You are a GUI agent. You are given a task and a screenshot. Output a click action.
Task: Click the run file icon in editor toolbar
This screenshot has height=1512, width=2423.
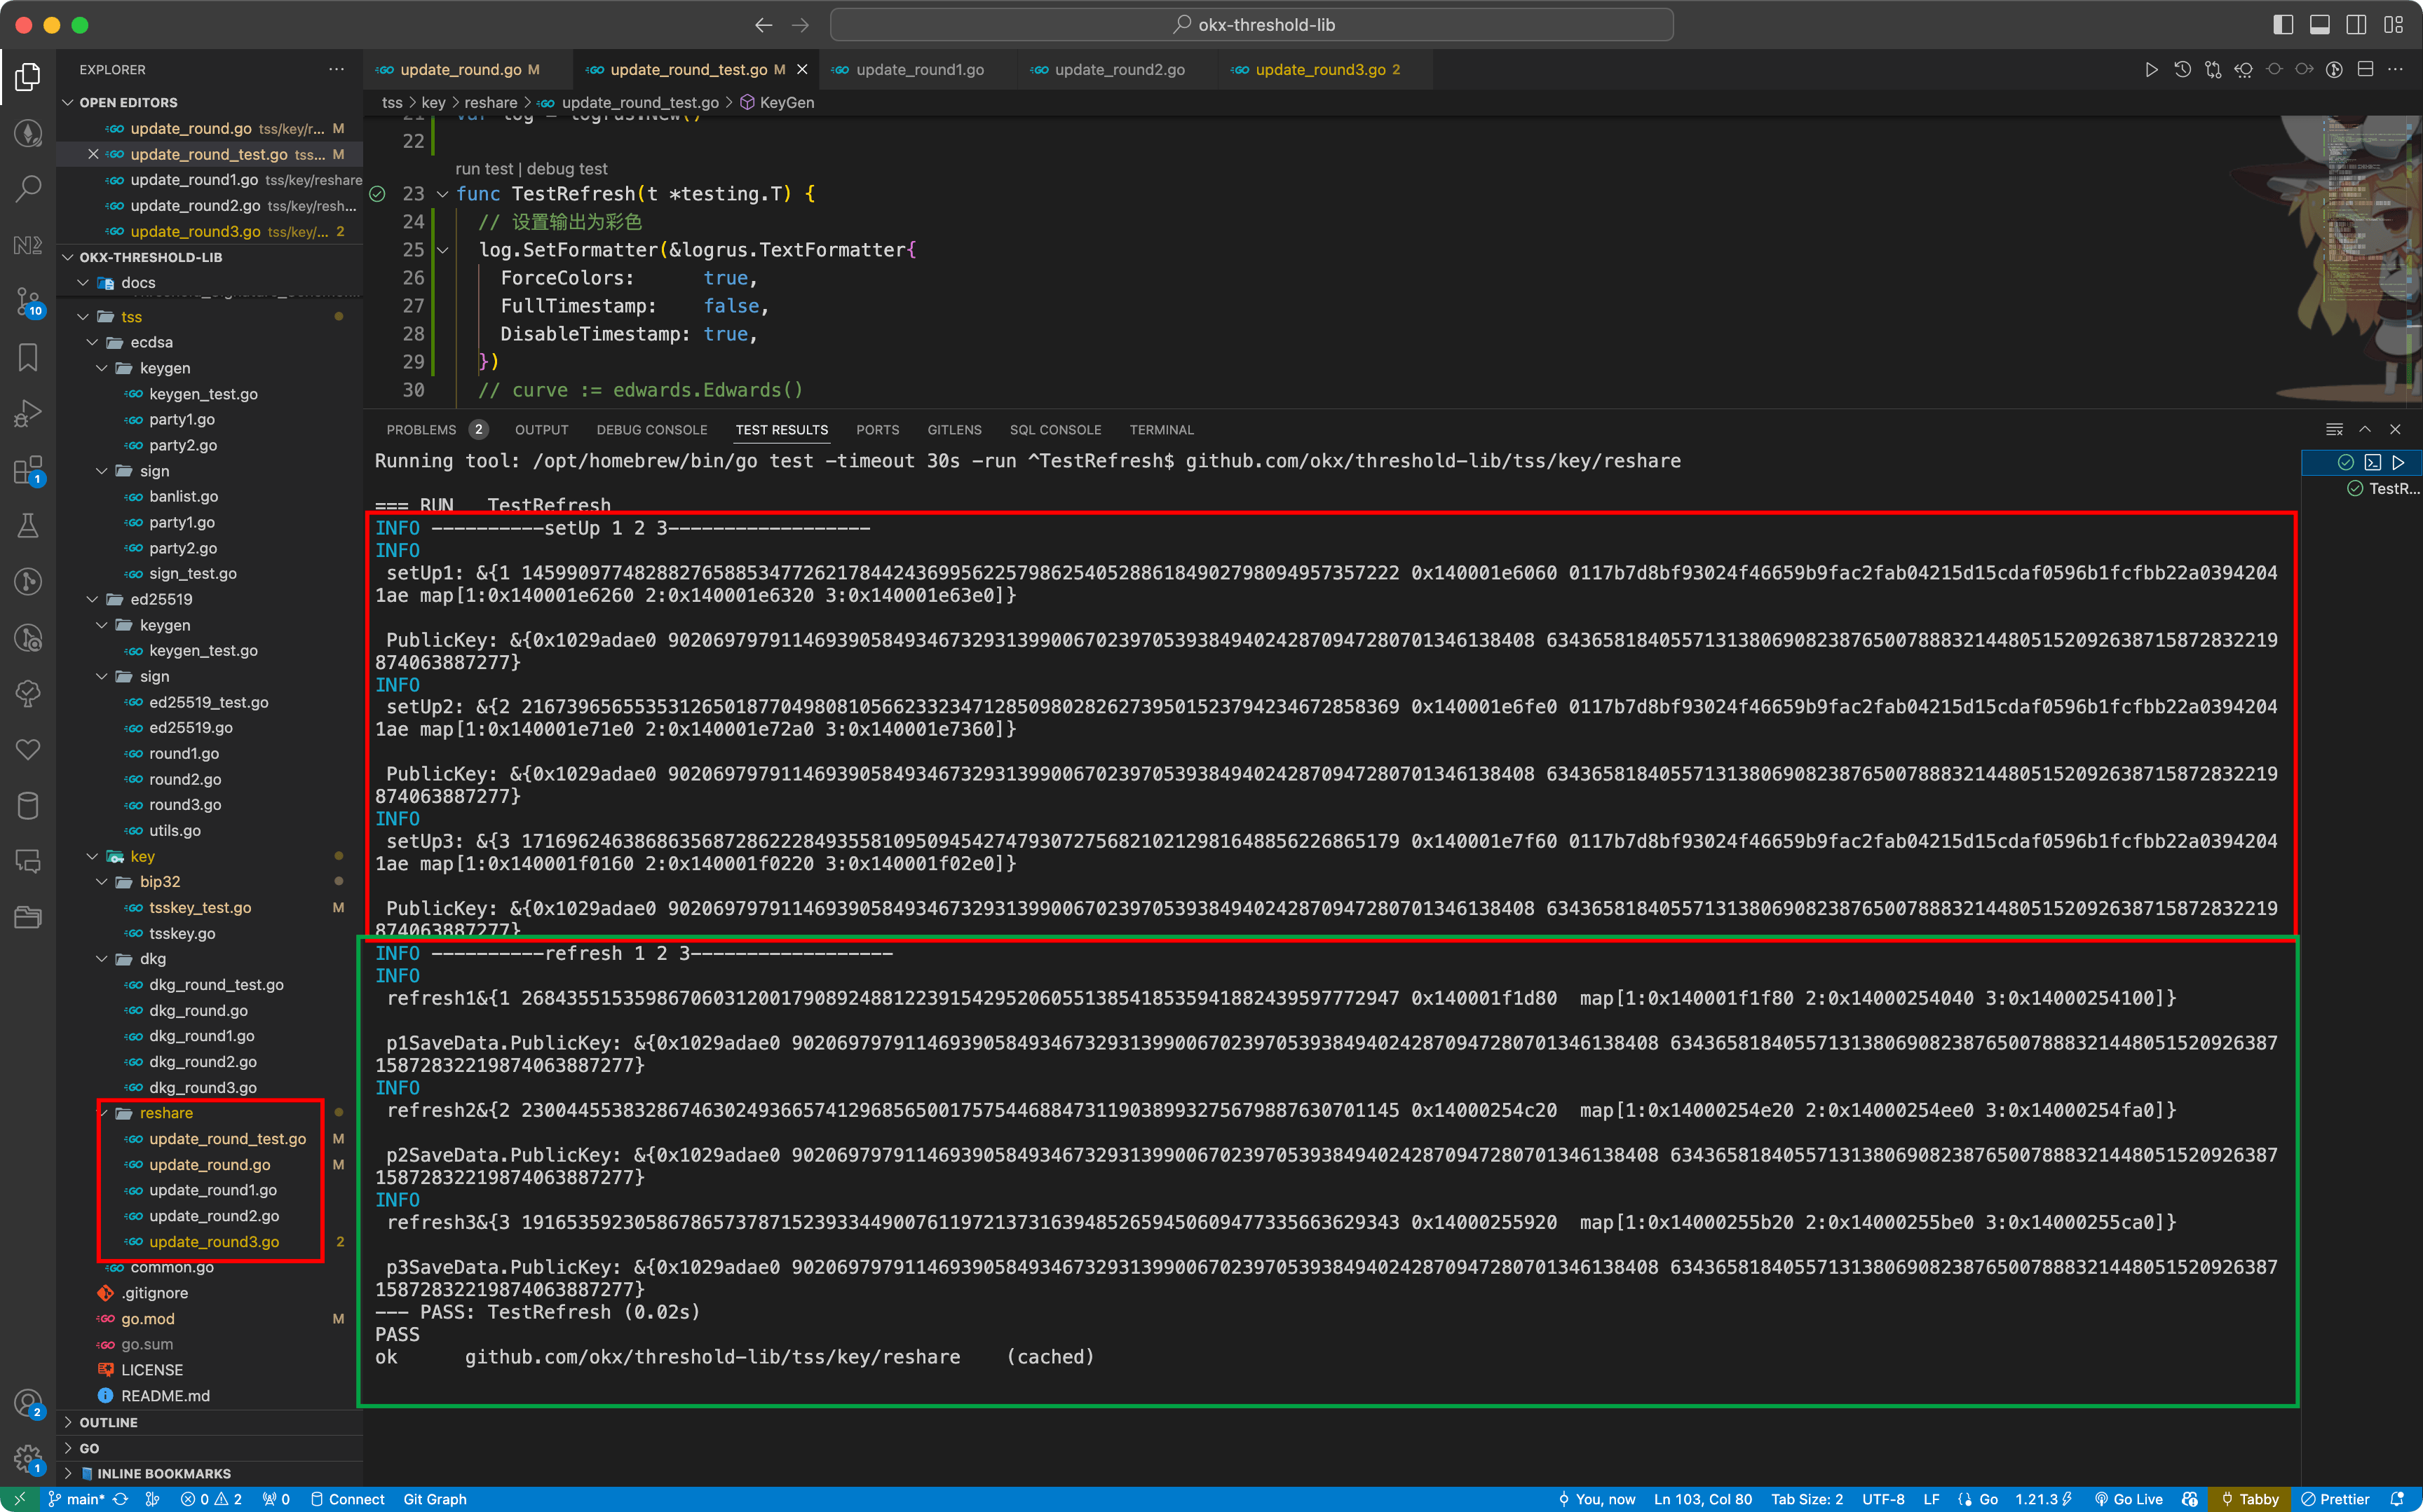pyautogui.click(x=2151, y=69)
